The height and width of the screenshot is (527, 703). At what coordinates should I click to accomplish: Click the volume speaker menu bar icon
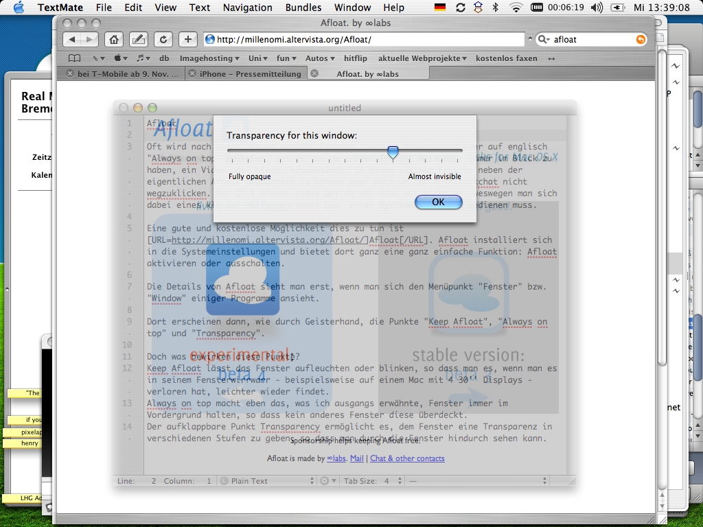click(597, 7)
